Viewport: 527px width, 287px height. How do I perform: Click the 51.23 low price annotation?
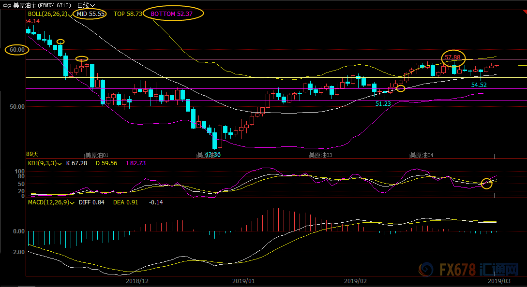point(383,103)
